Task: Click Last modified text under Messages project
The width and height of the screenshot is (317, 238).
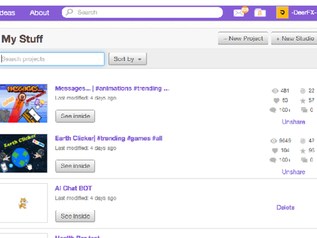Action: 86,98
